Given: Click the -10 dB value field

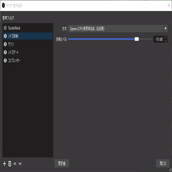Looking at the screenshot, I should pyautogui.click(x=159, y=39).
